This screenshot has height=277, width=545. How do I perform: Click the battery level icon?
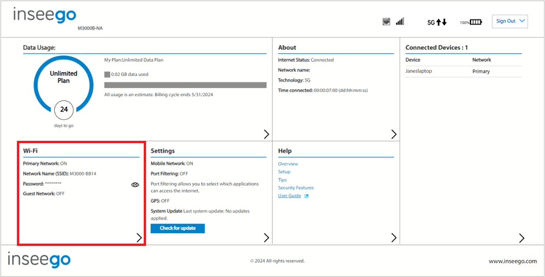coord(476,22)
